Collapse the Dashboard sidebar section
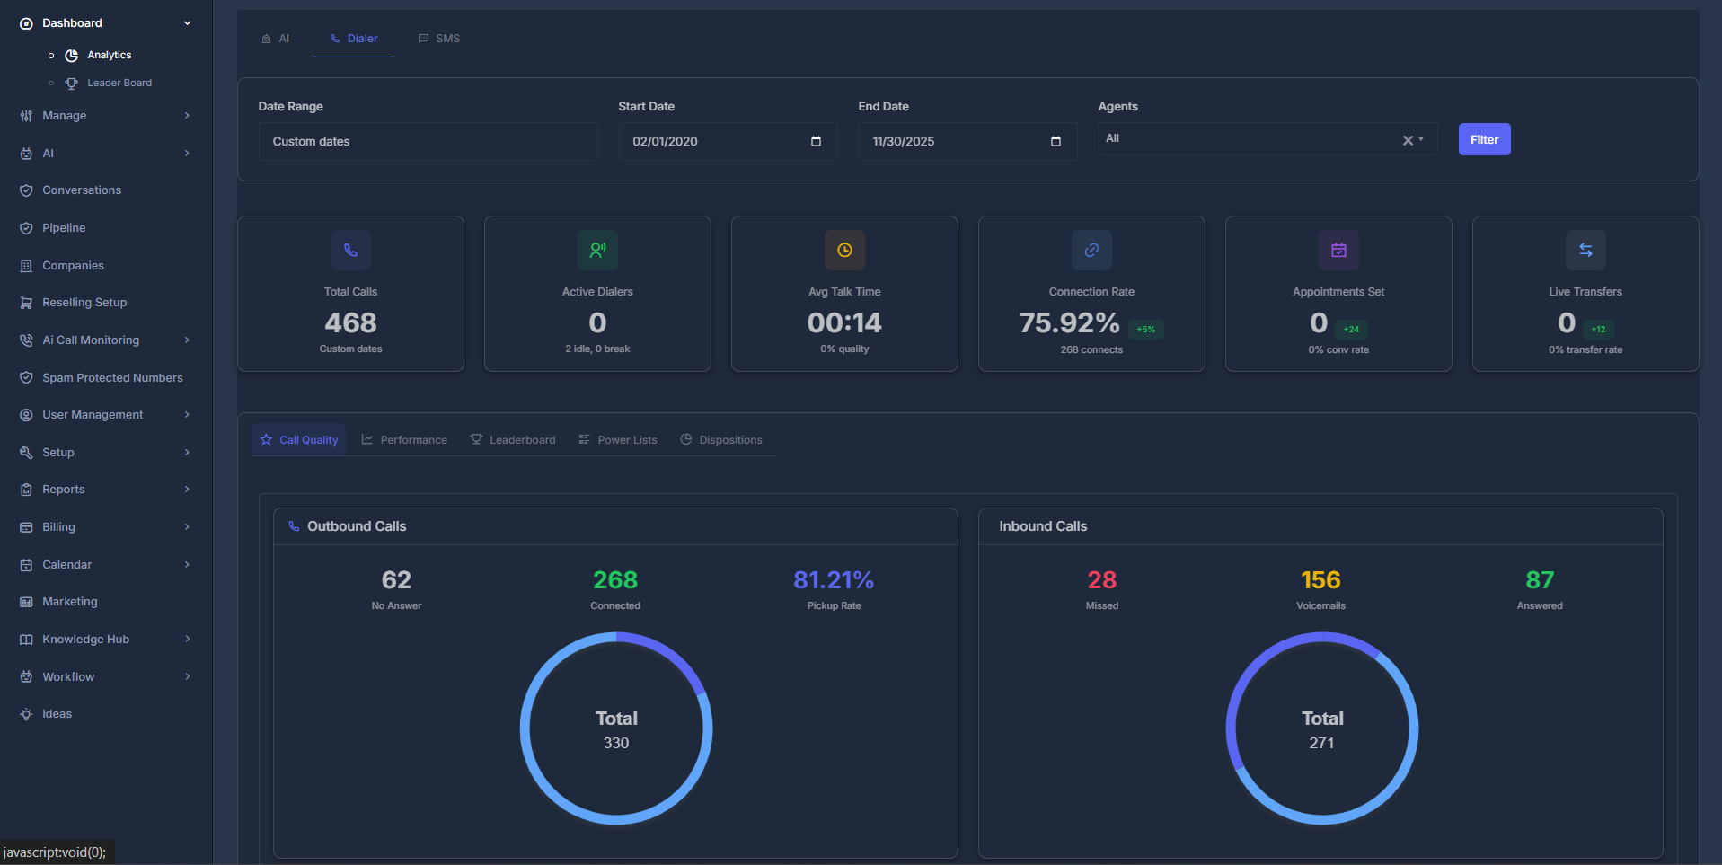 pyautogui.click(x=187, y=22)
